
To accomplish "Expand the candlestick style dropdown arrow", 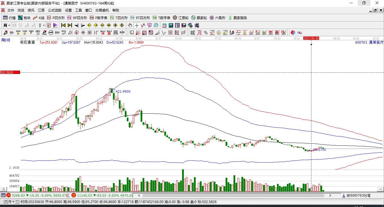I will click(x=44, y=25).
